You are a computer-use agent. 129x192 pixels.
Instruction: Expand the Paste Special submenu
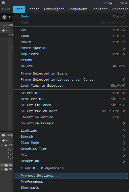point(124,48)
